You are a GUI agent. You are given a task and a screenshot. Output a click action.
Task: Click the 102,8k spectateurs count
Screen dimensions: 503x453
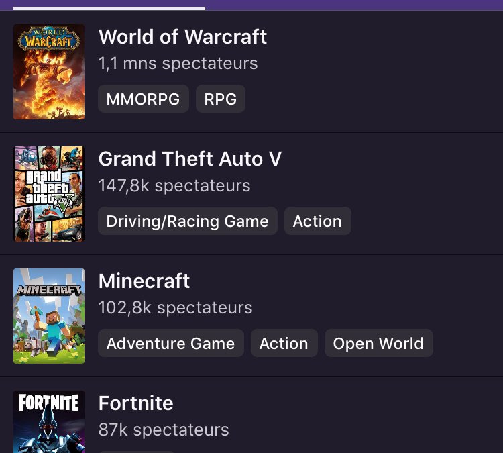coord(176,307)
